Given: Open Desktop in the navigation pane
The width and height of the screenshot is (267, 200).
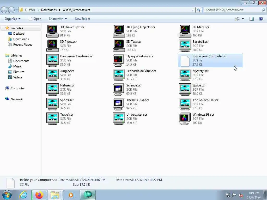Looking at the screenshot, I should (x=19, y=34).
